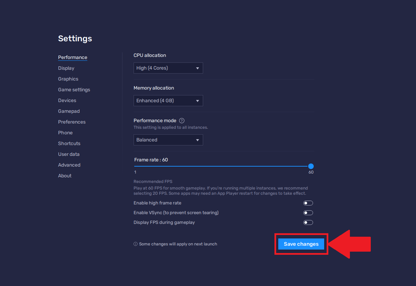Open the Graphics settings section
Viewport: 416px width, 286px height.
pyautogui.click(x=68, y=79)
